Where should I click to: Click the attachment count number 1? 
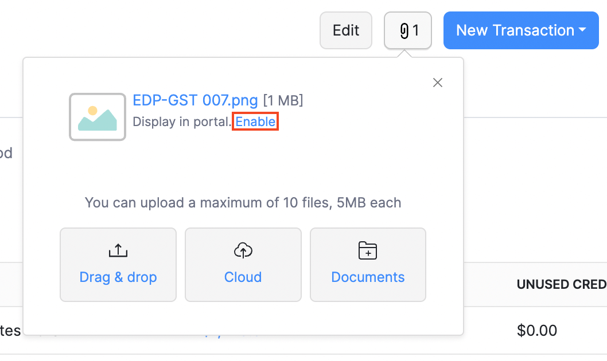416,30
